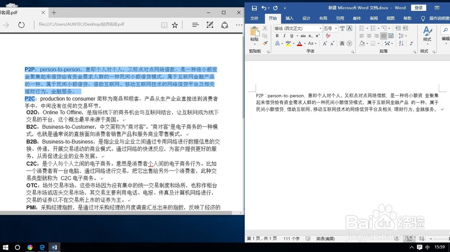Increase paragraph indent

(405, 28)
